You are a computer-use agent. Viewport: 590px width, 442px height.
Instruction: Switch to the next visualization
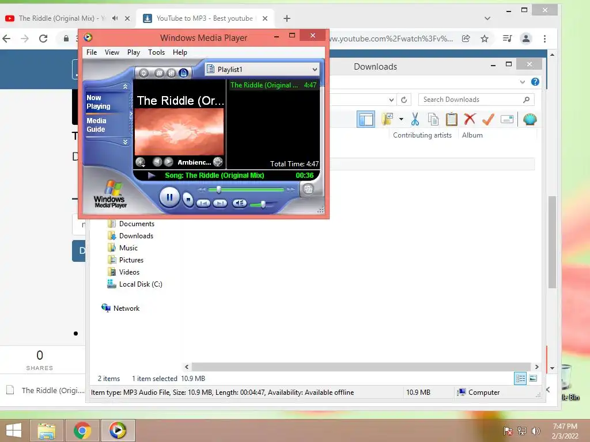[x=169, y=162]
